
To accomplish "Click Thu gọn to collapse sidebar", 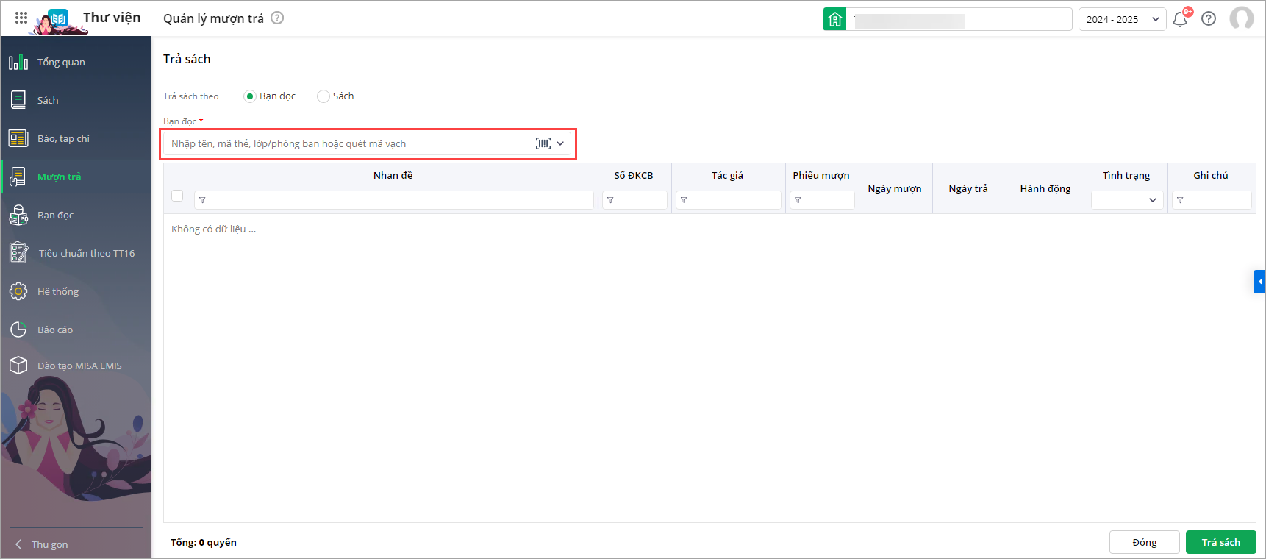I will point(49,544).
